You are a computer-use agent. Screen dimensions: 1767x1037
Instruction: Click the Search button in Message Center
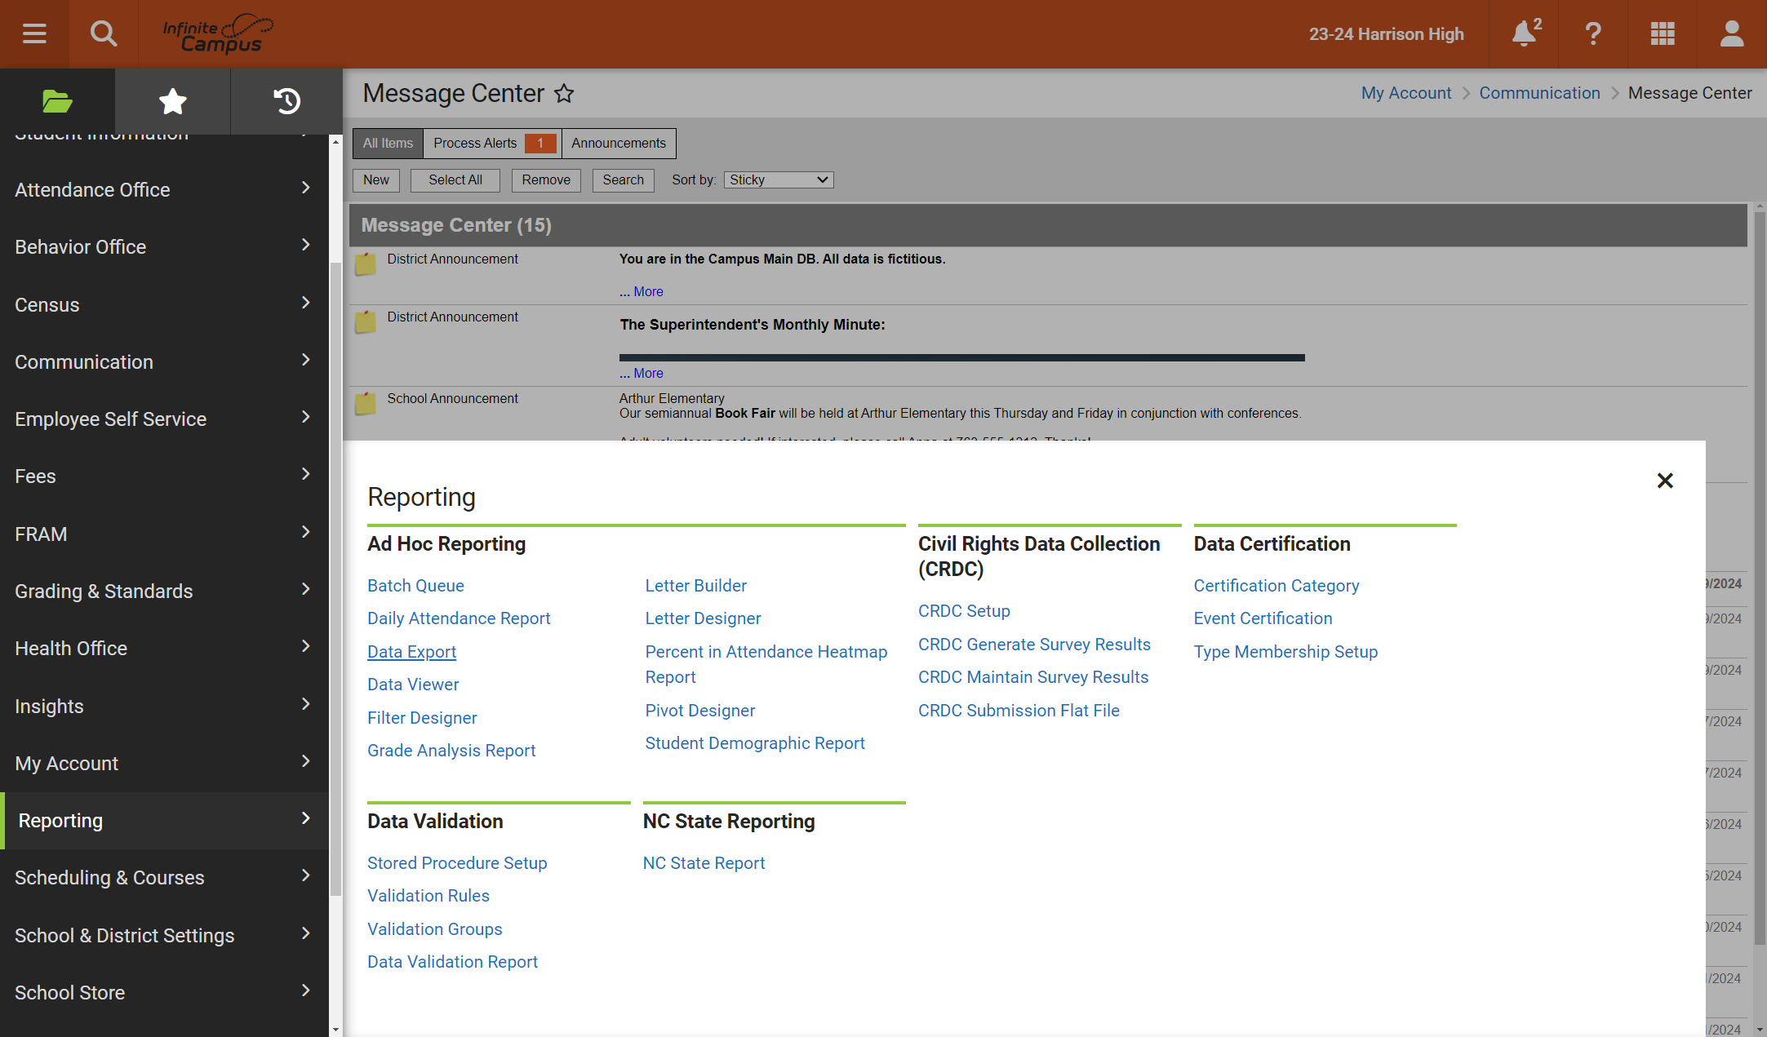(624, 179)
